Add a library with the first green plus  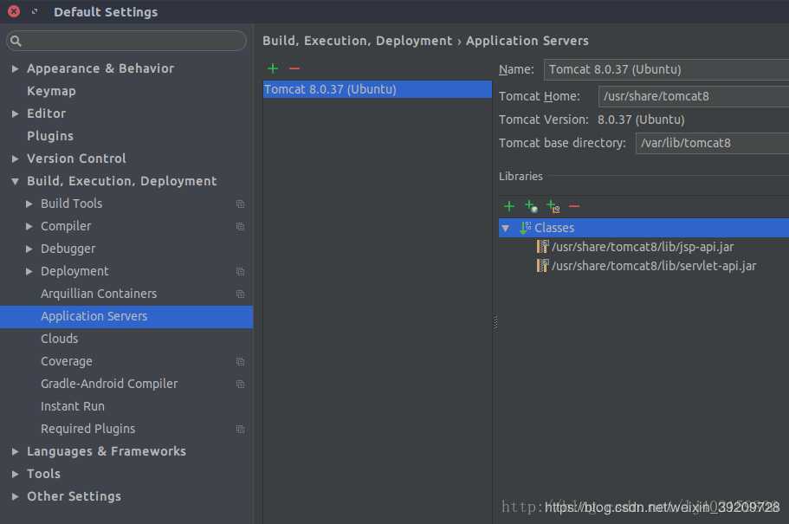pyautogui.click(x=508, y=206)
